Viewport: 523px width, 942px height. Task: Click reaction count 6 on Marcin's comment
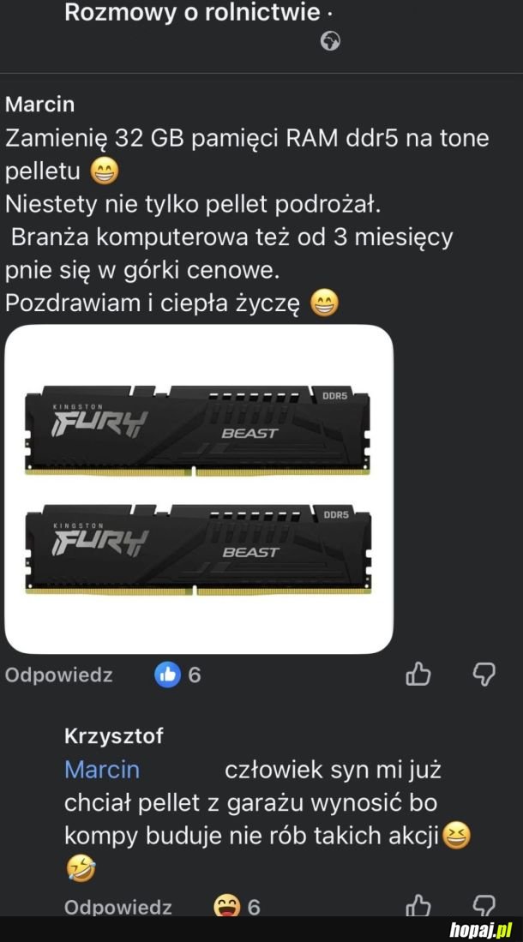point(194,675)
